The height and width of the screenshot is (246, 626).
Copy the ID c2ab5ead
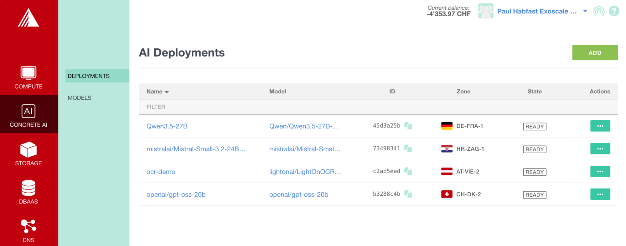(x=408, y=171)
